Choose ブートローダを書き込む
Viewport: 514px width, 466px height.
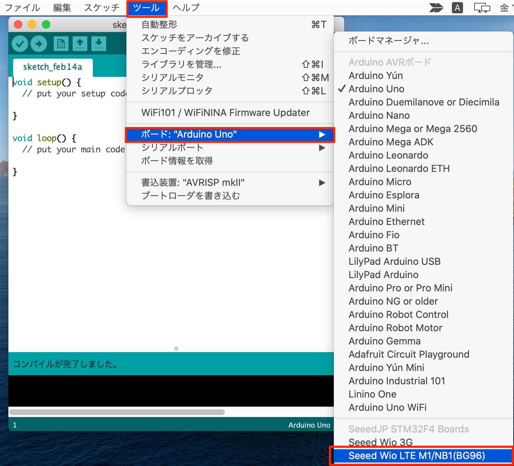(230, 196)
